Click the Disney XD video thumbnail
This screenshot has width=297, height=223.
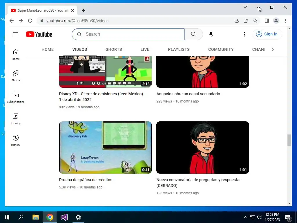click(105, 72)
